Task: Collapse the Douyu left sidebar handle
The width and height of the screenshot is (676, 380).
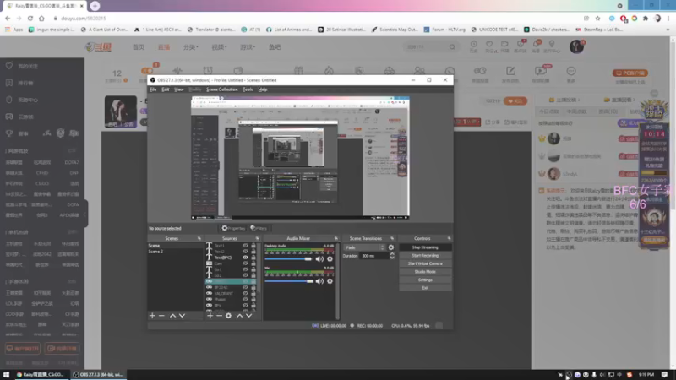Action: point(85,214)
